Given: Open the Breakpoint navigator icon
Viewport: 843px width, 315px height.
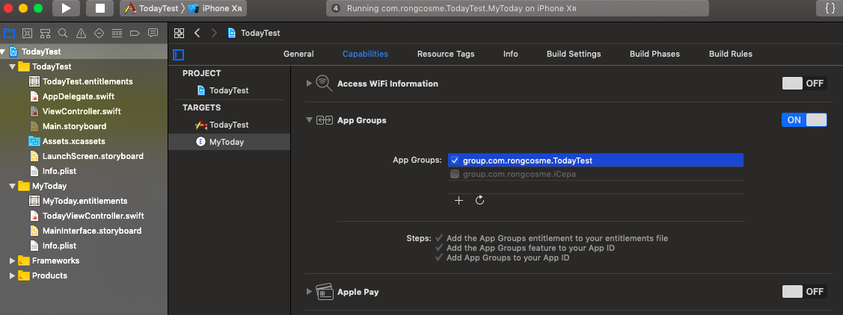Looking at the screenshot, I should click(135, 33).
